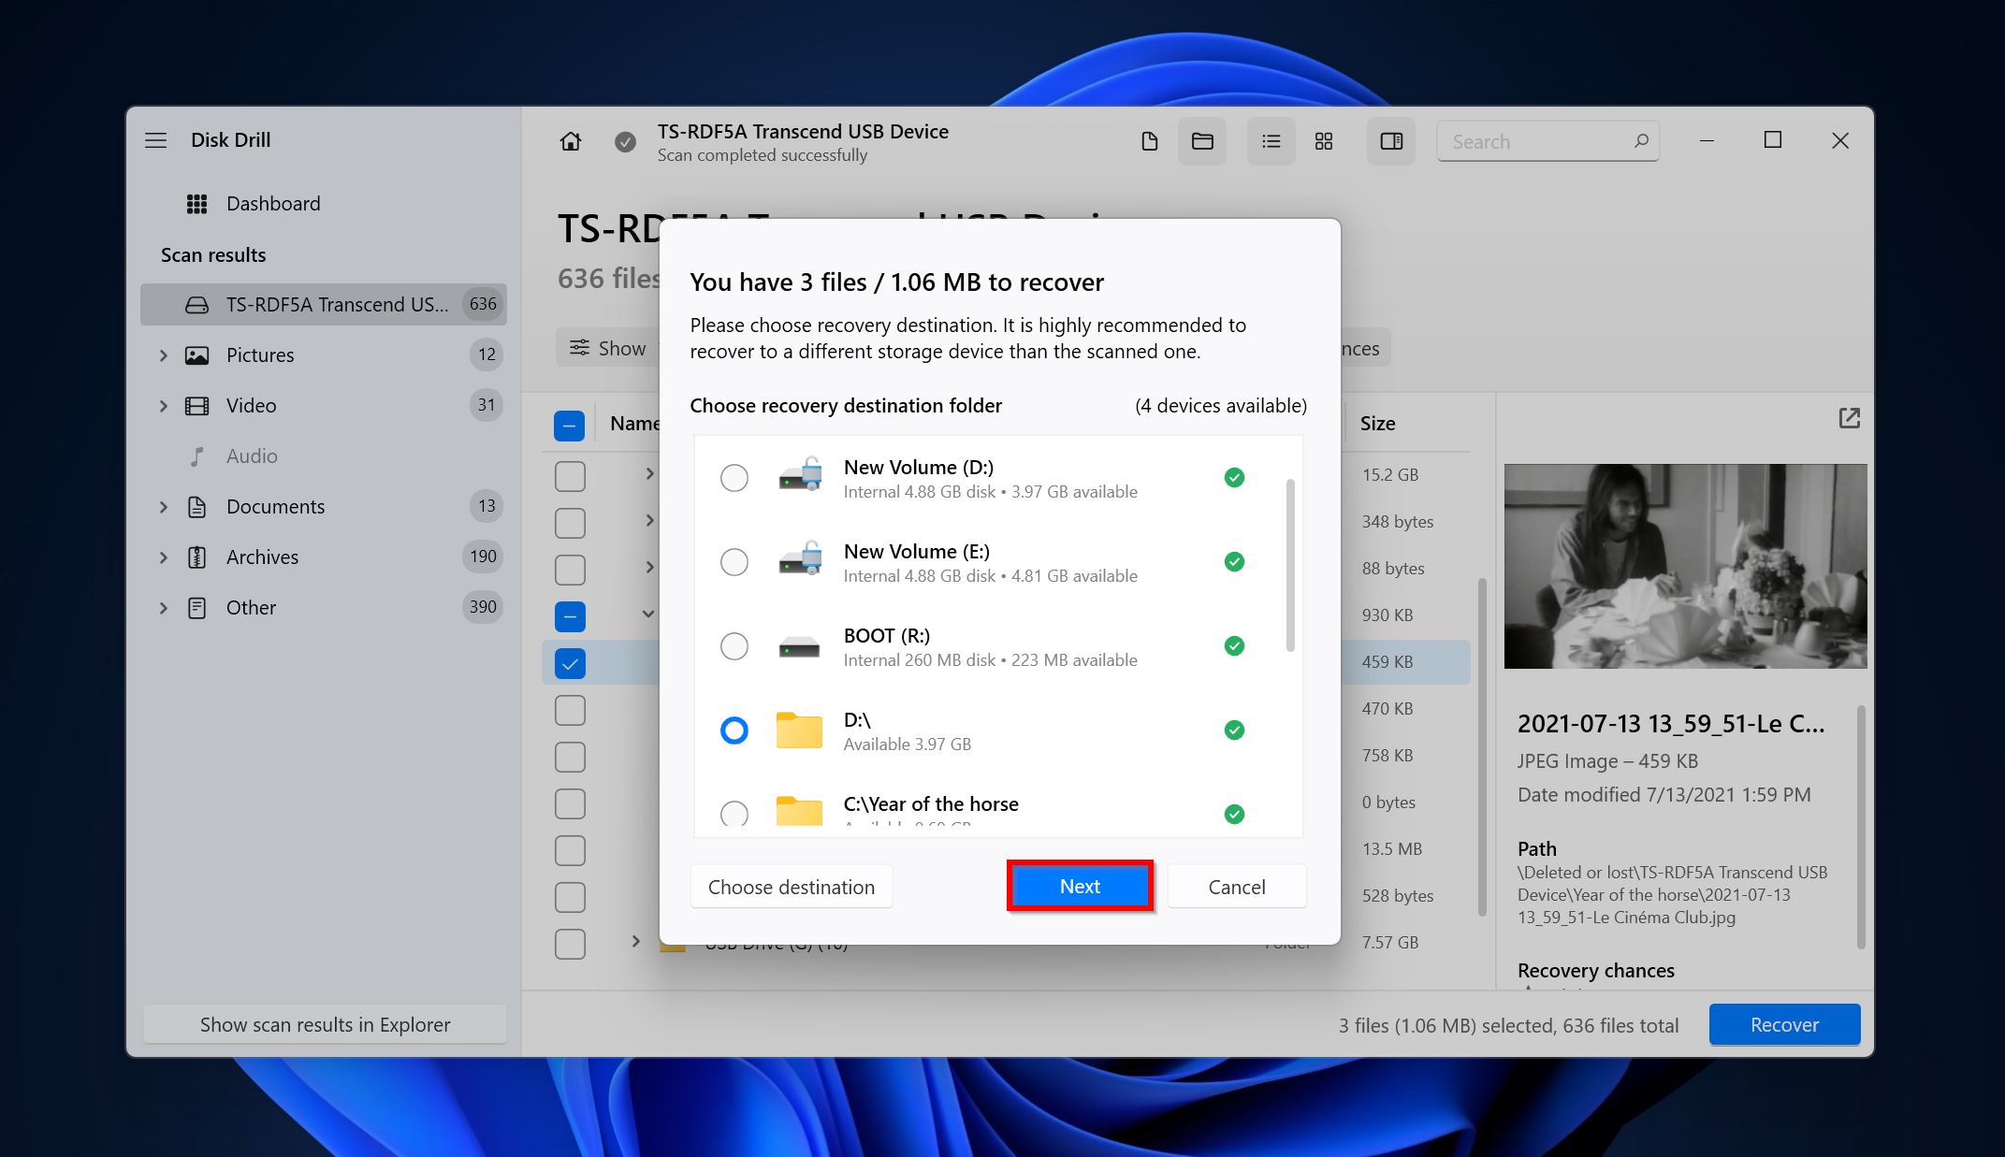Click the black-and-white preview thumbnail

click(x=1685, y=567)
